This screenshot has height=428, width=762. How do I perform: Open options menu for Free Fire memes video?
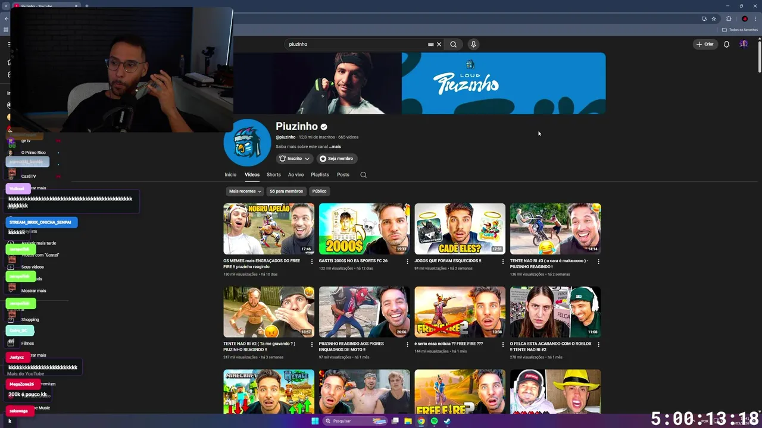click(x=312, y=262)
